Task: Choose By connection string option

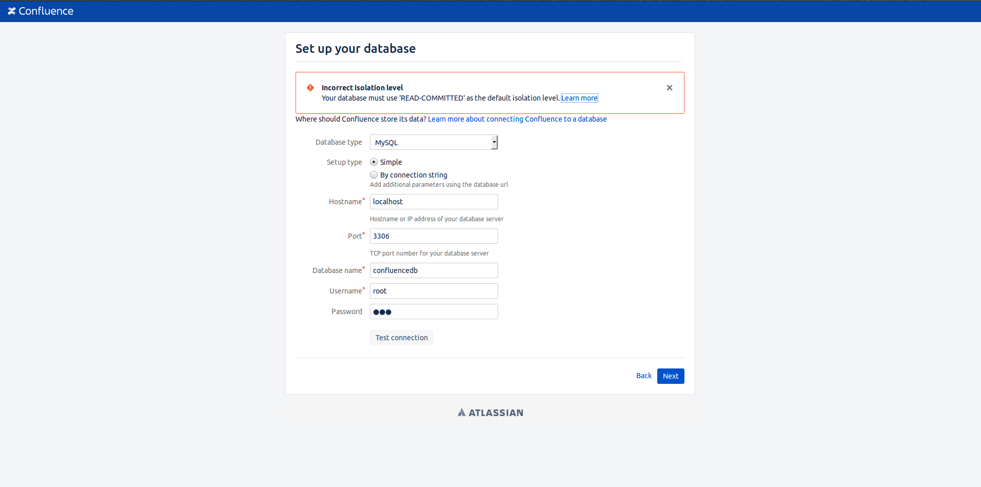Action: (x=374, y=175)
